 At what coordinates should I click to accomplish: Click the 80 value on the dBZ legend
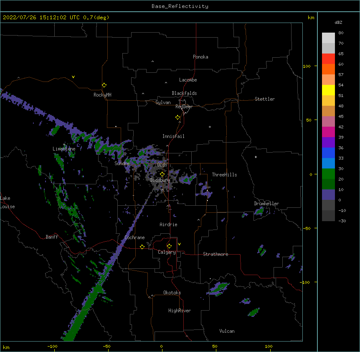(341, 33)
